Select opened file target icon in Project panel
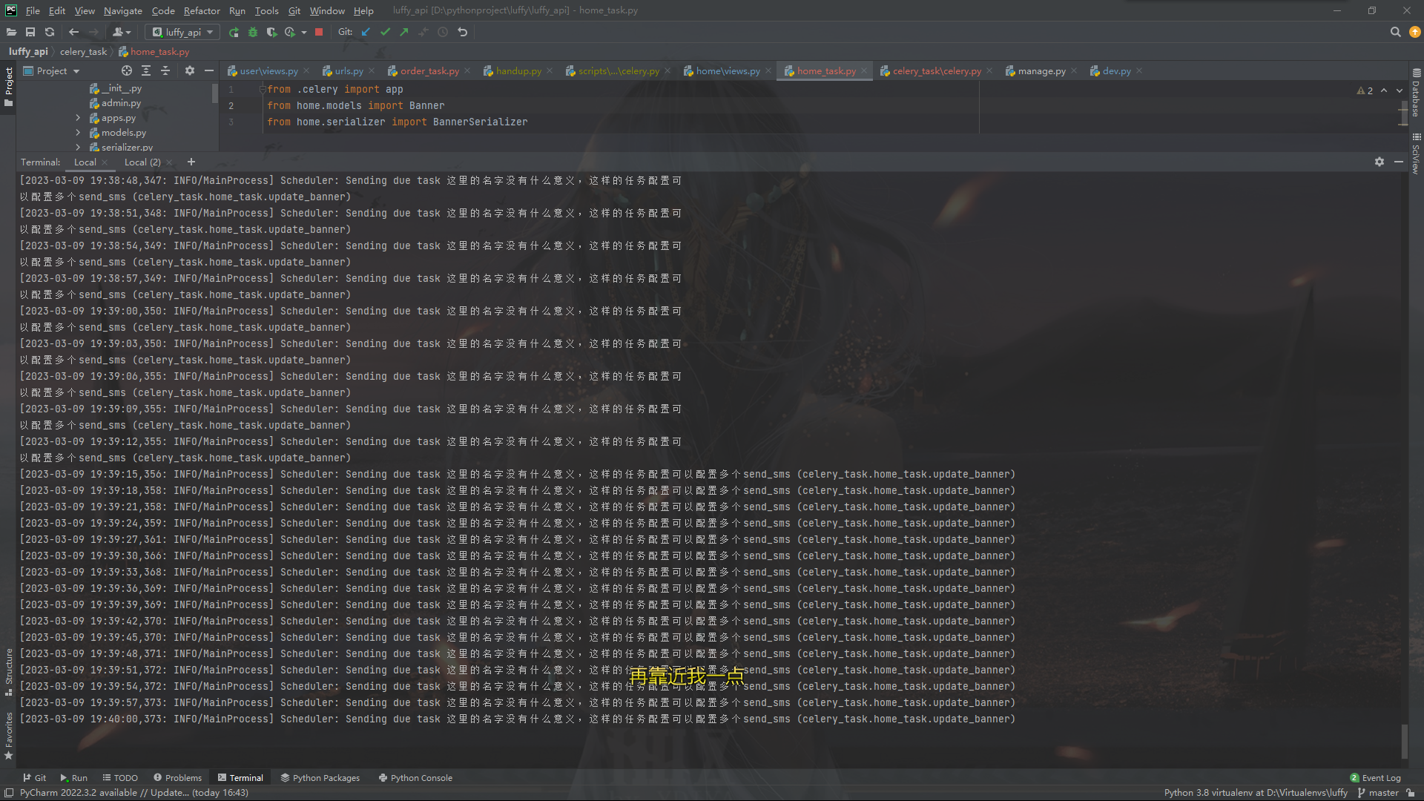Screen dimensions: 1424x801 [x=127, y=70]
